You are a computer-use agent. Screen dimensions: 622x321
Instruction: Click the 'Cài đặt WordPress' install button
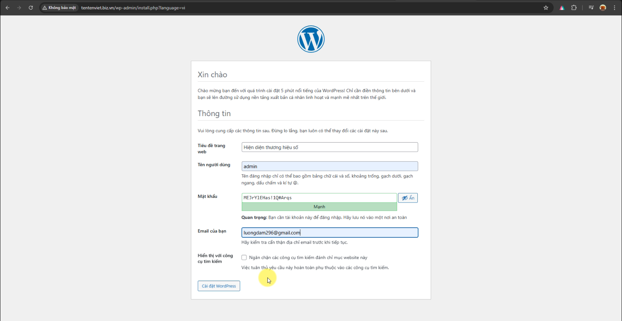tap(219, 286)
